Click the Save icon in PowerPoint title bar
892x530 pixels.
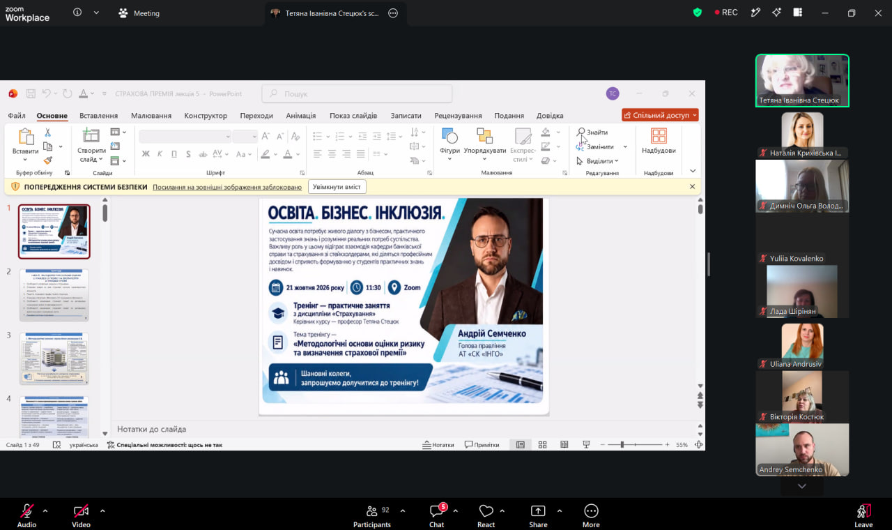(31, 93)
